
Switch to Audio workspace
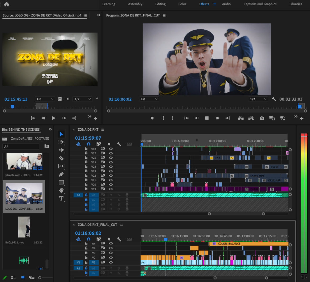tap(226, 4)
